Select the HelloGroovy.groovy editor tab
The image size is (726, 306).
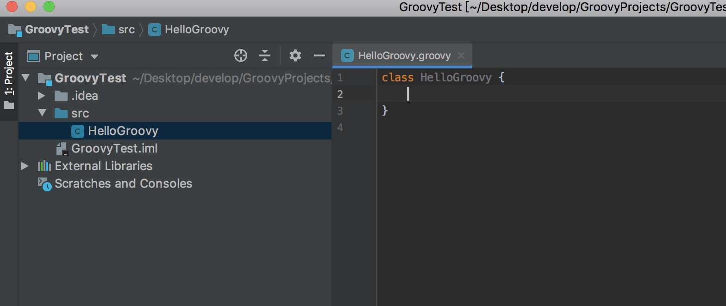coord(402,56)
